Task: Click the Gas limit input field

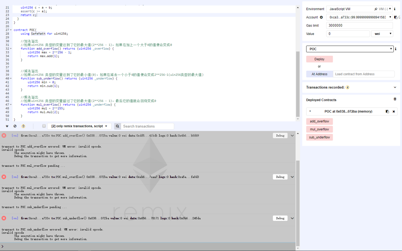Action: click(x=359, y=26)
